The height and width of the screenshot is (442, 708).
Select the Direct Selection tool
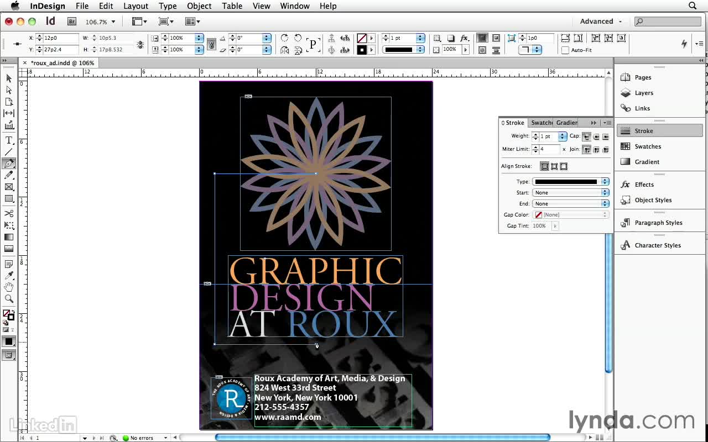click(9, 90)
